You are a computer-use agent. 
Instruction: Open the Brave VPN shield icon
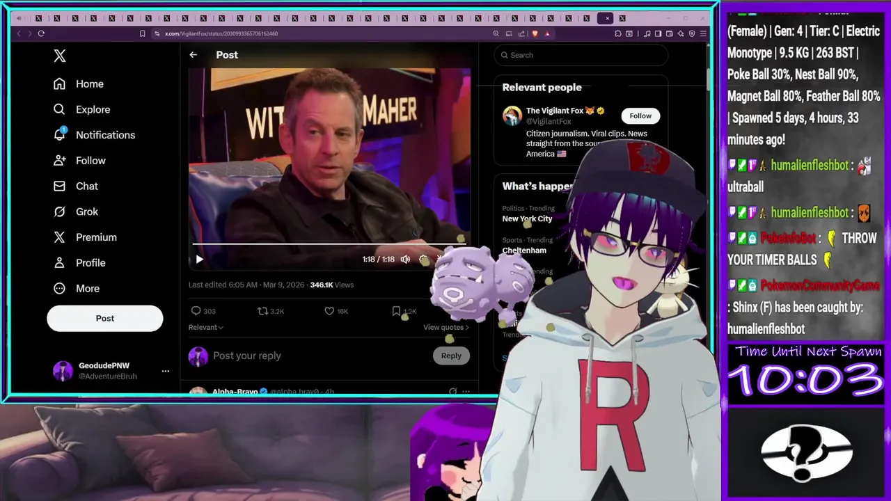(x=692, y=33)
